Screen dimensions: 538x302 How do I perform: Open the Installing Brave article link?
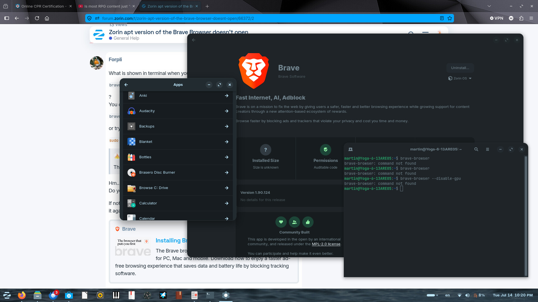(171, 240)
